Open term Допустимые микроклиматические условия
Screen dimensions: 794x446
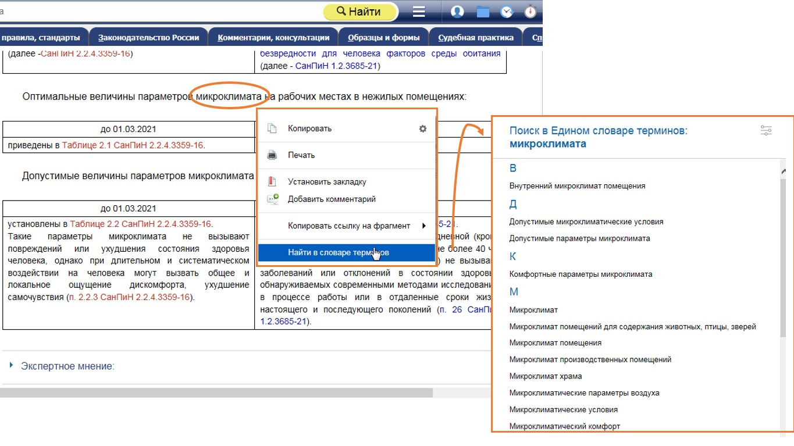coord(586,222)
